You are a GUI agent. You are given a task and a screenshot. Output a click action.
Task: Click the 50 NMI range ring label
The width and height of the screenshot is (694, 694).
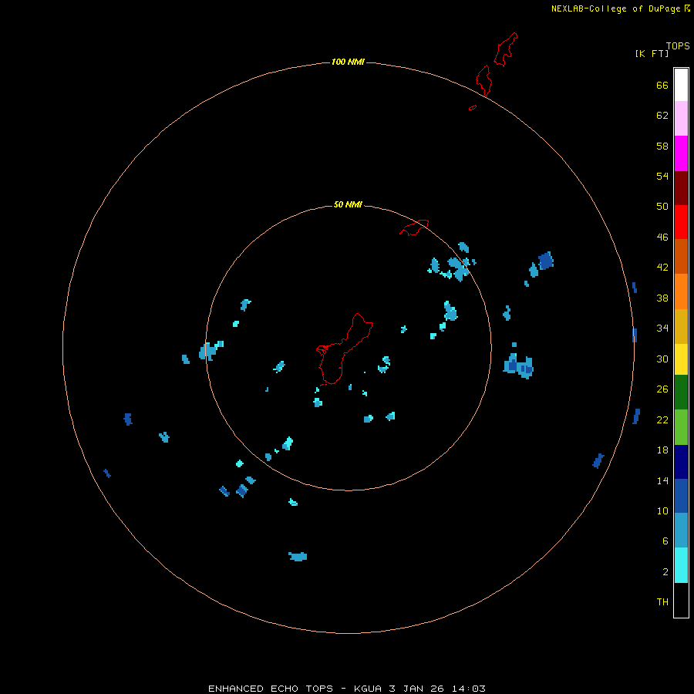click(348, 204)
